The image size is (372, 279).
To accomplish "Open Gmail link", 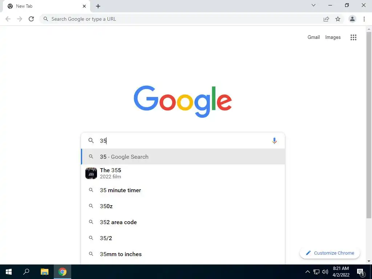I will click(314, 37).
